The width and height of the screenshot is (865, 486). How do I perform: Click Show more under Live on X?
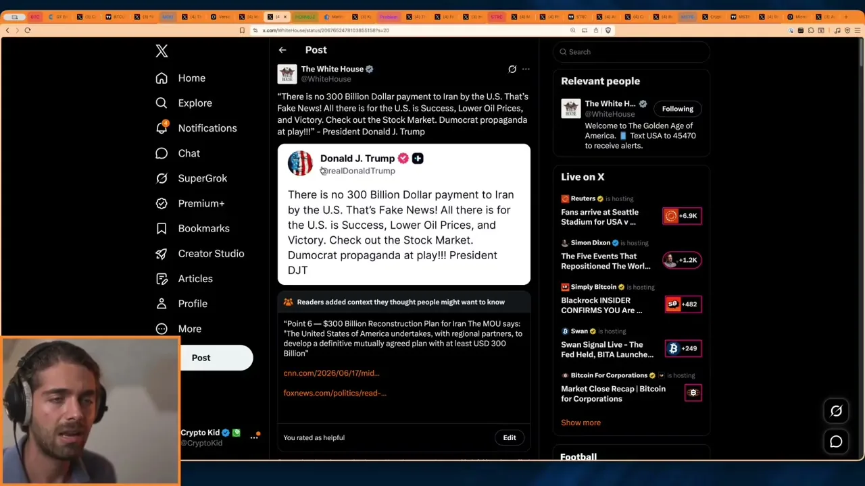(x=580, y=423)
